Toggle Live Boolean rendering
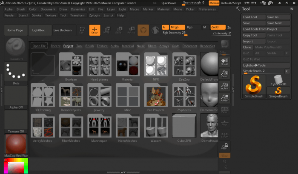The width and height of the screenshot is (298, 174). point(63,30)
